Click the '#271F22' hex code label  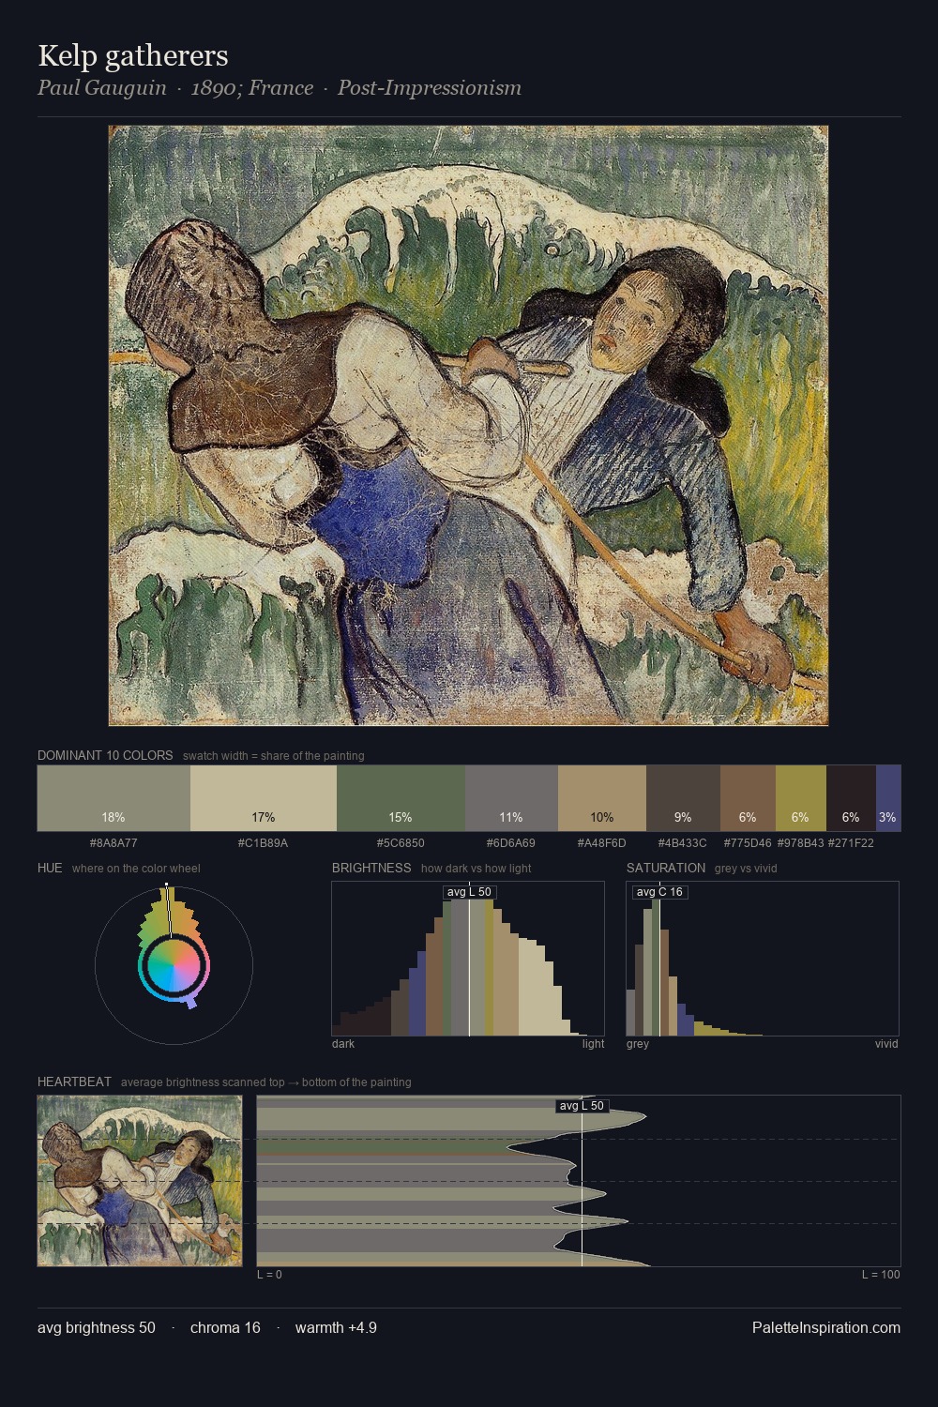click(x=851, y=843)
